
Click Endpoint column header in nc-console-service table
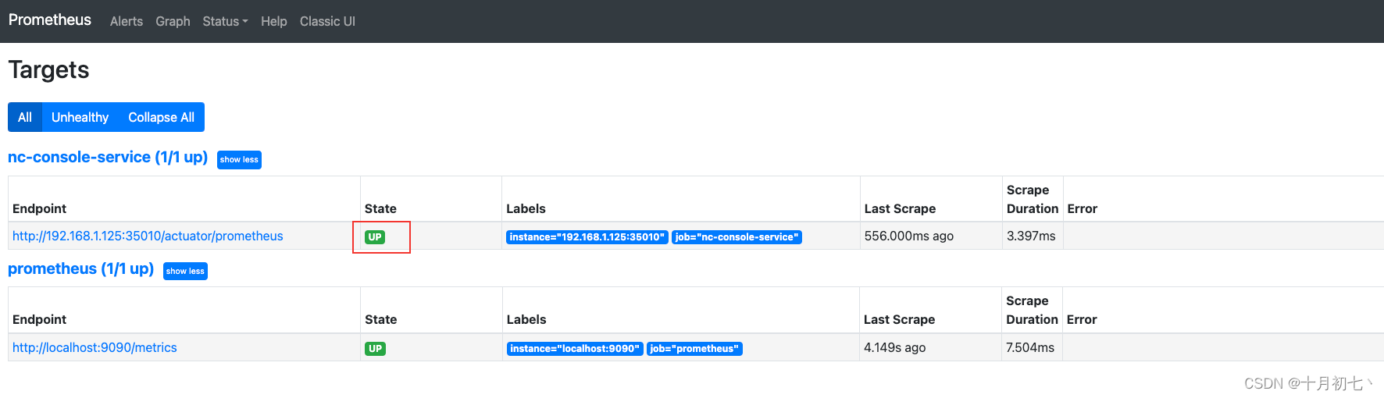pos(39,208)
